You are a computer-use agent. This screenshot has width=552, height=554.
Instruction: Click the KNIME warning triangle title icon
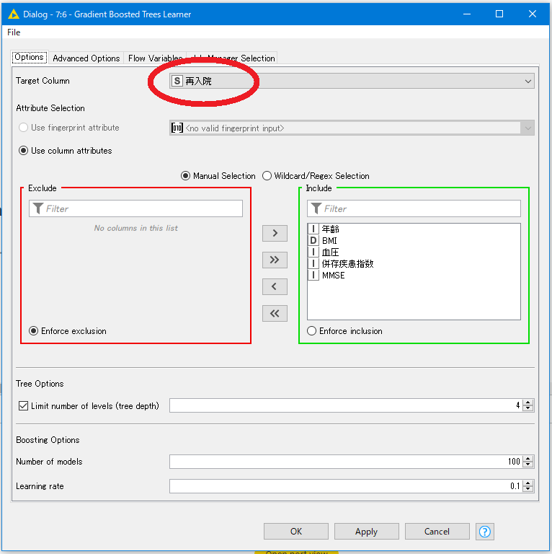14,14
